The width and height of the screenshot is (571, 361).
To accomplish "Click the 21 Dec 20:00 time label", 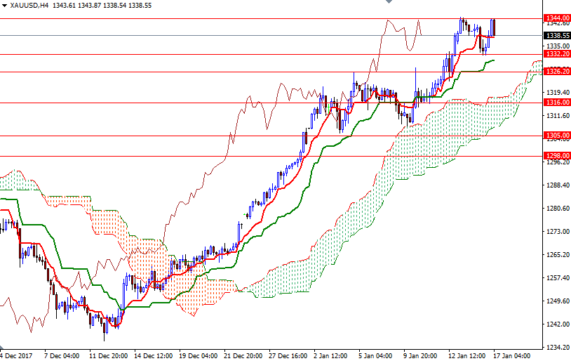I will coord(243,355).
